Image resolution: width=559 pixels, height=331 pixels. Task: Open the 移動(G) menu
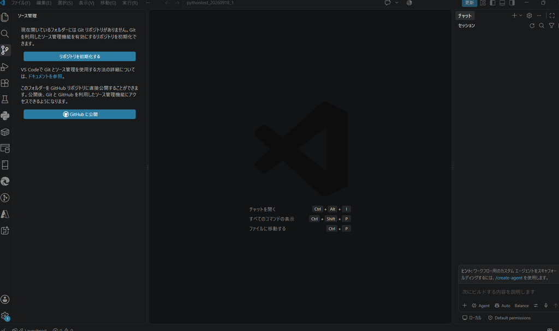coord(108,3)
